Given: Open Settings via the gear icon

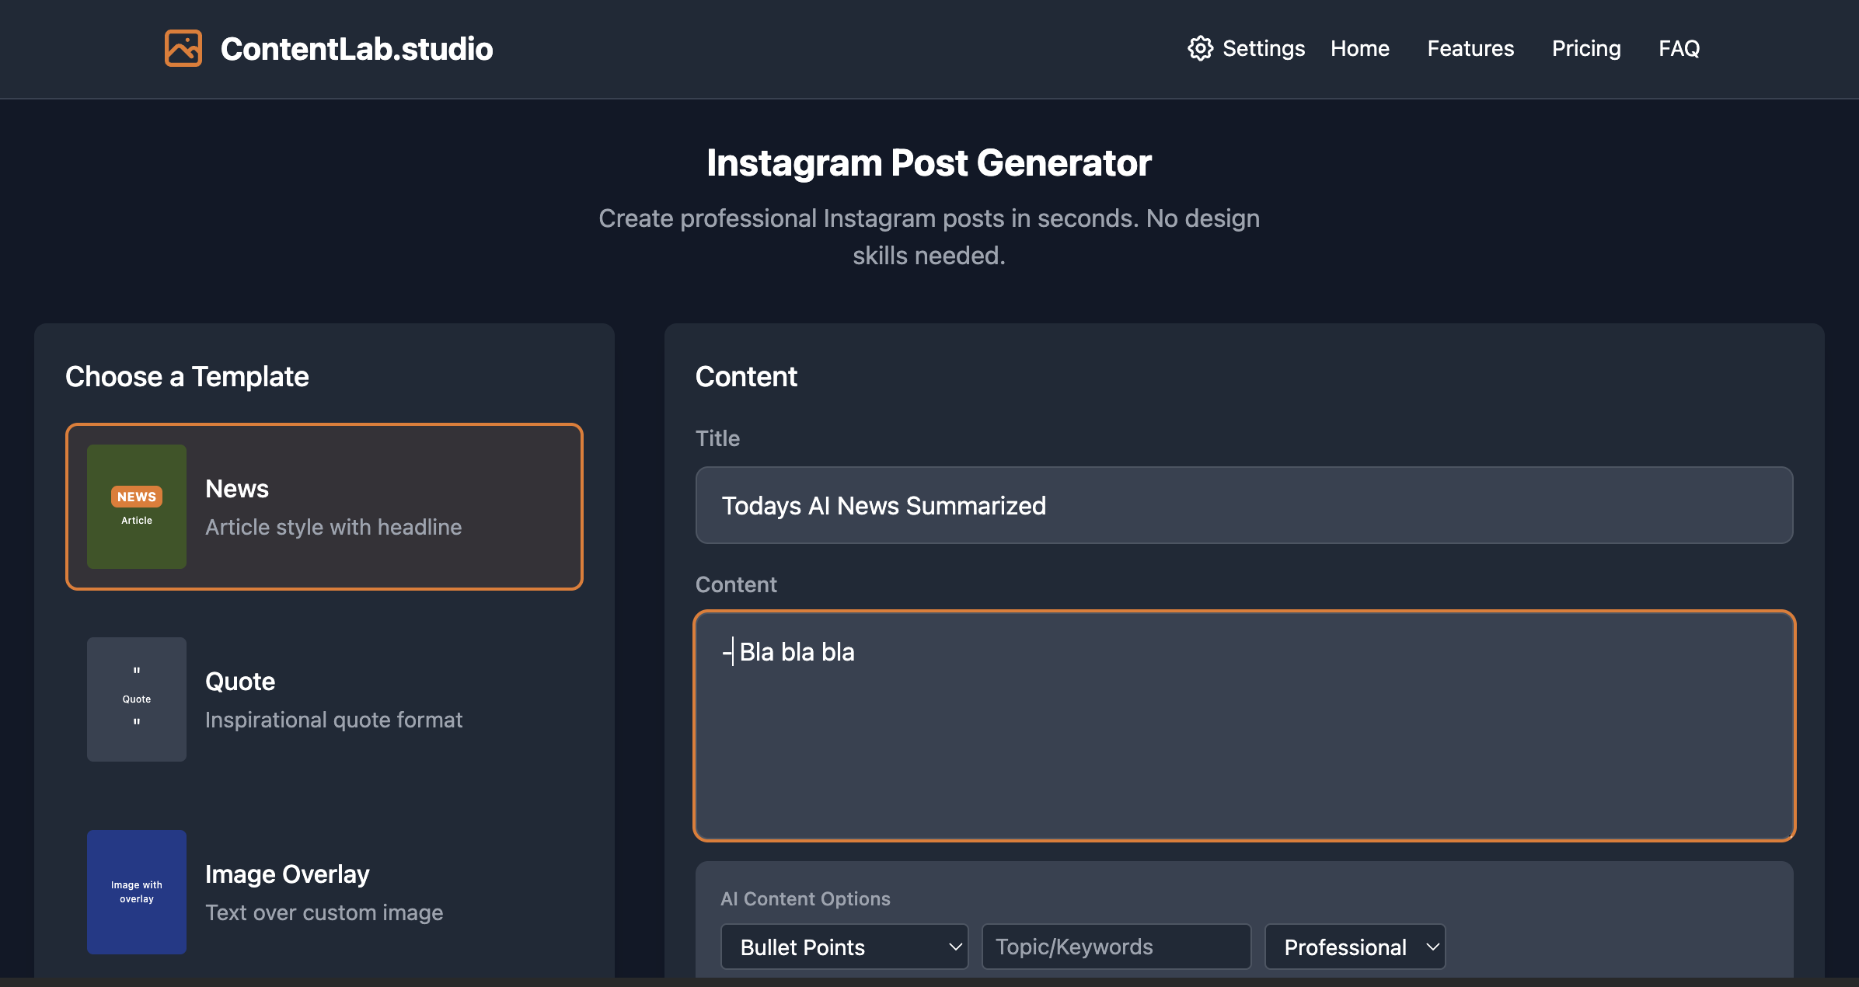Looking at the screenshot, I should (x=1199, y=48).
